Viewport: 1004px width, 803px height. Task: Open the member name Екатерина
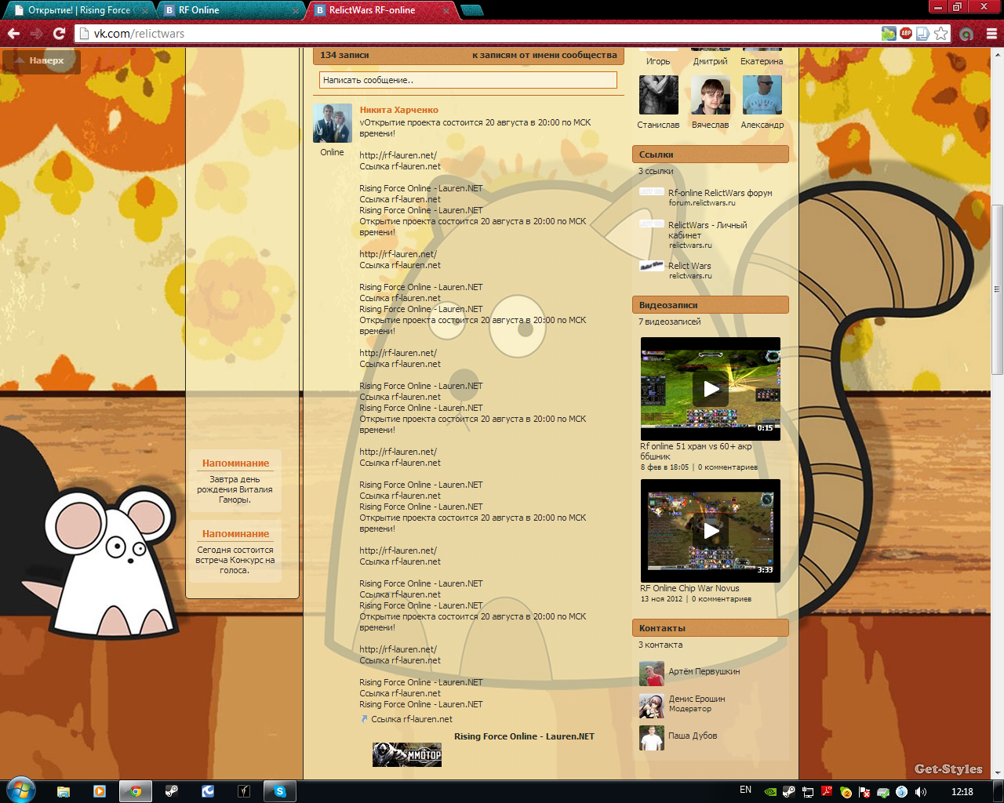click(x=762, y=61)
